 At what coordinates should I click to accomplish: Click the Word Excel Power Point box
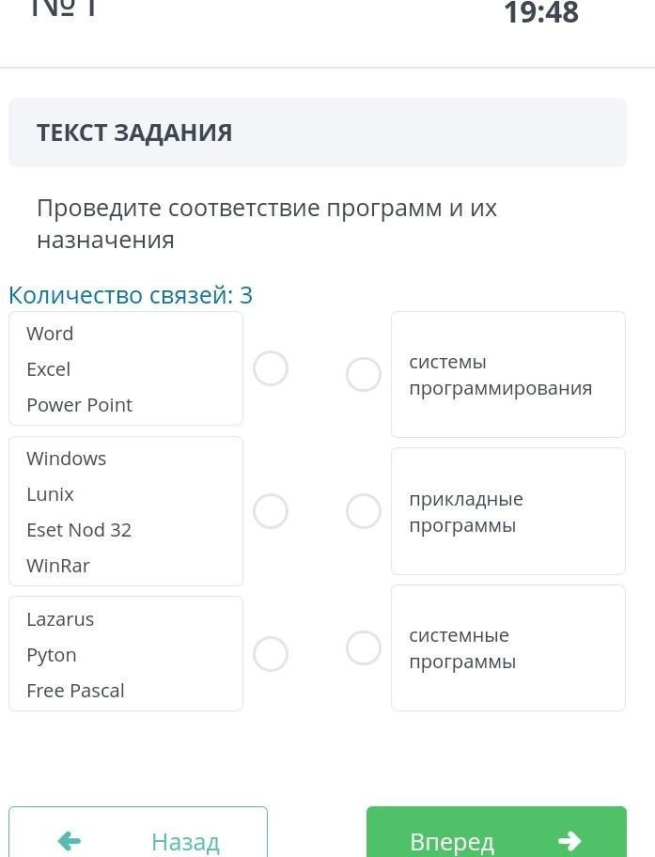[x=126, y=368]
